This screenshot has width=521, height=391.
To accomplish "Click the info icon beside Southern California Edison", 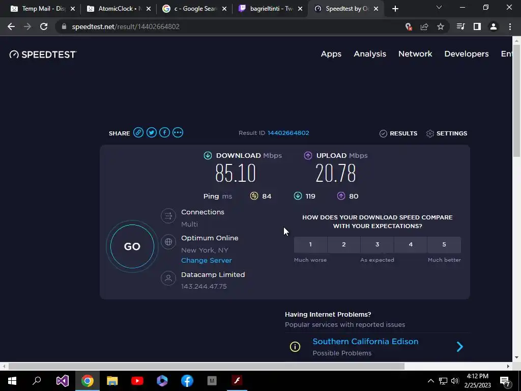I will [x=295, y=347].
